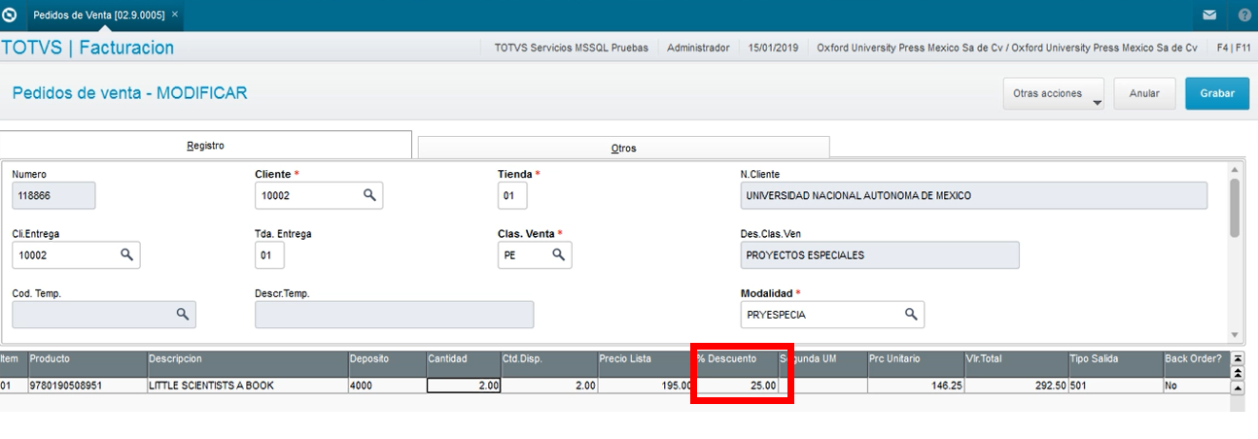1258x439 pixels.
Task: Select Vlr.Total cell 292.50
Action: point(1015,386)
